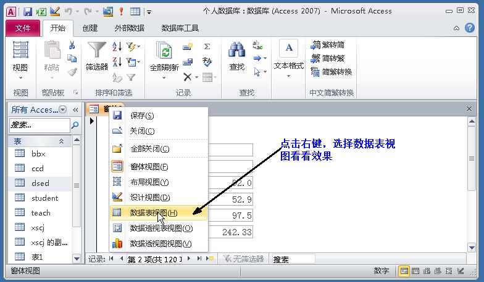Expand the clipboard group dialog launcher
The image size is (484, 282).
(x=75, y=92)
